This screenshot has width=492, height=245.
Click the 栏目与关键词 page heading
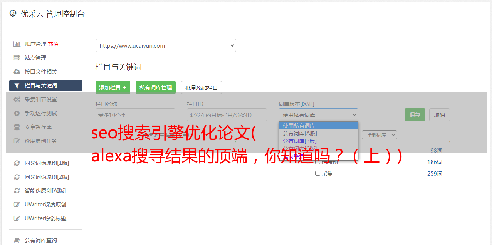pyautogui.click(x=118, y=67)
